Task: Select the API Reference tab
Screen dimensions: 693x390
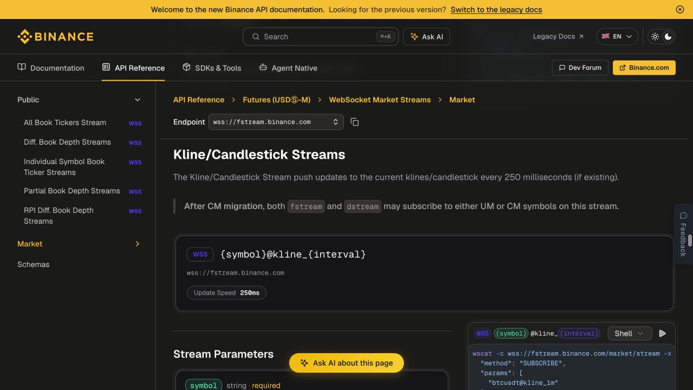Action: [x=133, y=68]
